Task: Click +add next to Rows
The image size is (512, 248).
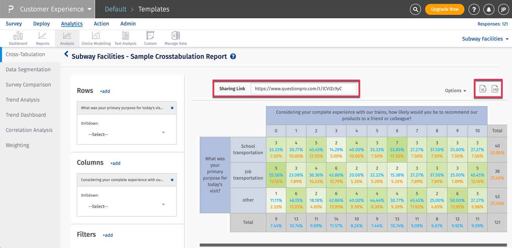Action: [105, 91]
